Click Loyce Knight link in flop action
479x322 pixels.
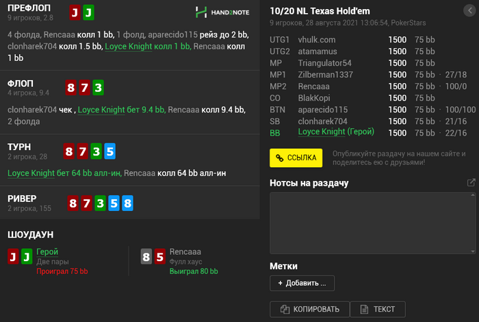coord(101,110)
